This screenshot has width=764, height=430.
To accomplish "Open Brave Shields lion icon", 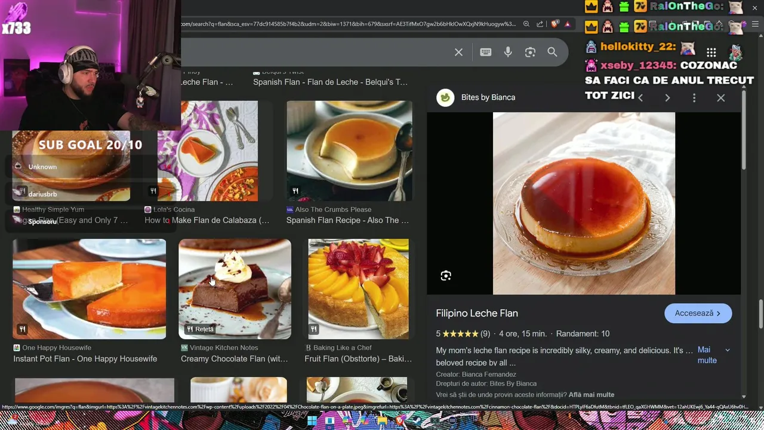I will 554,24.
